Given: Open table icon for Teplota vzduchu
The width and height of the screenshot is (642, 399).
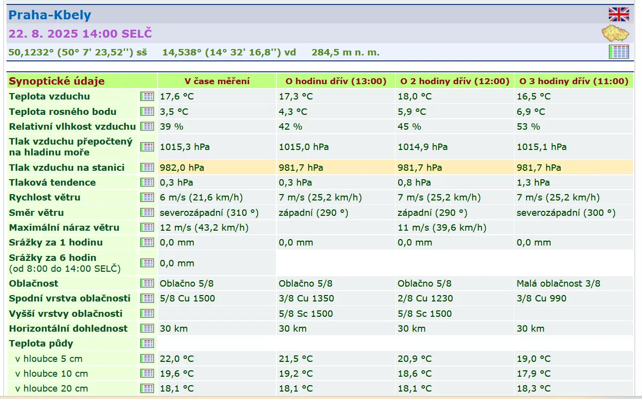Looking at the screenshot, I should [x=147, y=97].
